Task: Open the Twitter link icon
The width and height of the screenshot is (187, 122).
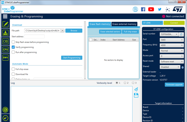Action: point(160,9)
